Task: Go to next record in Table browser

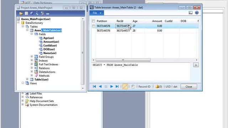Action: tap(112, 86)
